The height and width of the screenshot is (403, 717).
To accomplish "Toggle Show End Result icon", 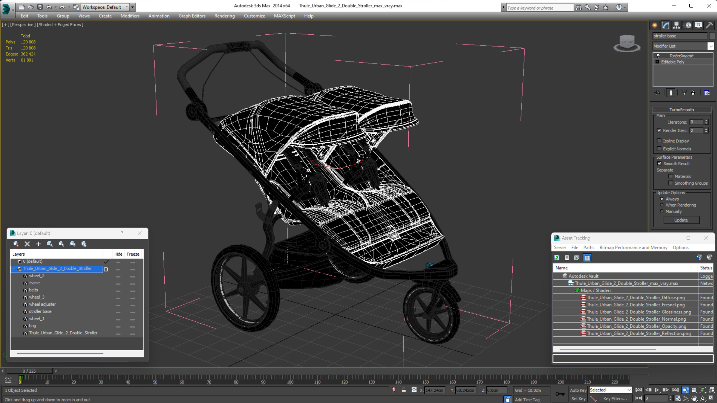I will (671, 93).
